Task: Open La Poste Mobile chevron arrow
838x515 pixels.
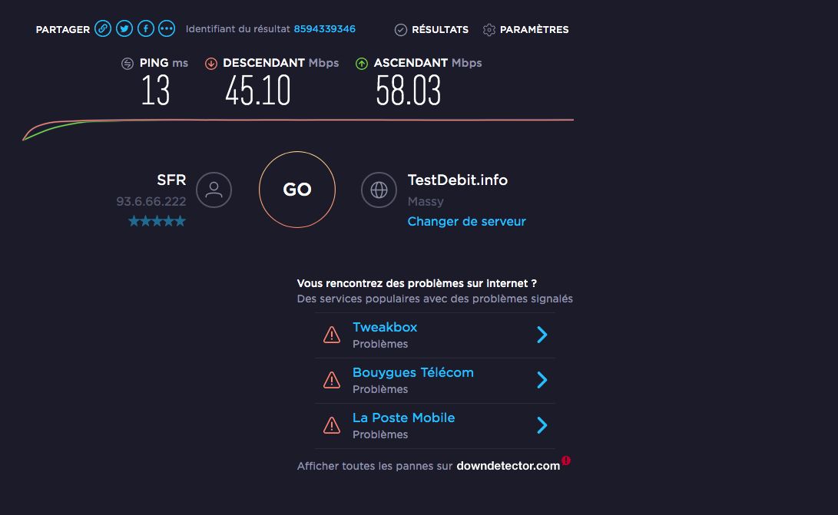Action: pyautogui.click(x=542, y=425)
